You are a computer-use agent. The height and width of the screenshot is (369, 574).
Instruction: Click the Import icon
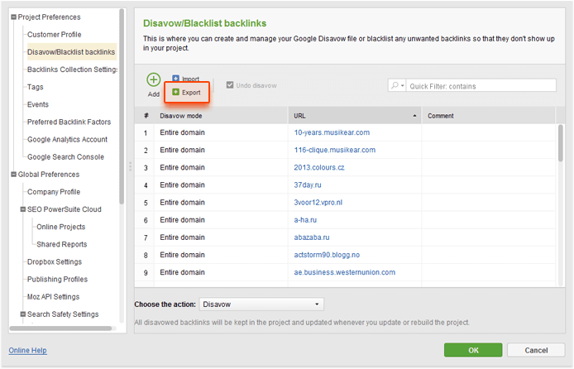tap(176, 79)
